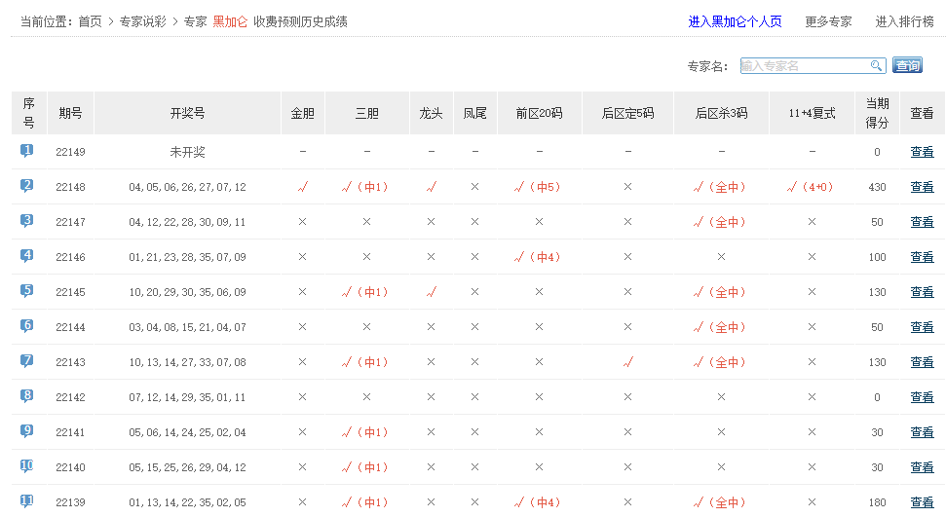The height and width of the screenshot is (517, 946).
Task: Go to 进入排行榜 ranking page
Action: (904, 21)
